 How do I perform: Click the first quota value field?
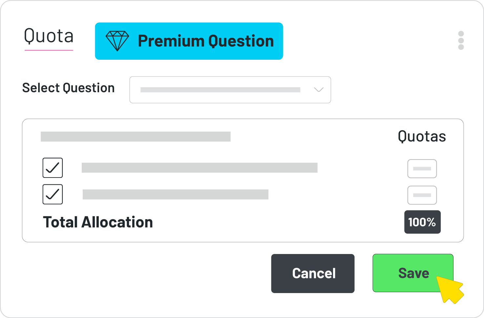(x=422, y=169)
